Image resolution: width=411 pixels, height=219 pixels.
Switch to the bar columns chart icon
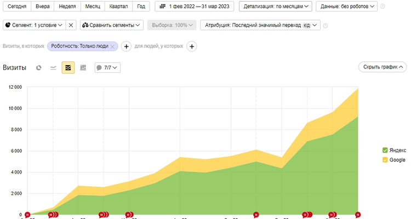(x=83, y=67)
